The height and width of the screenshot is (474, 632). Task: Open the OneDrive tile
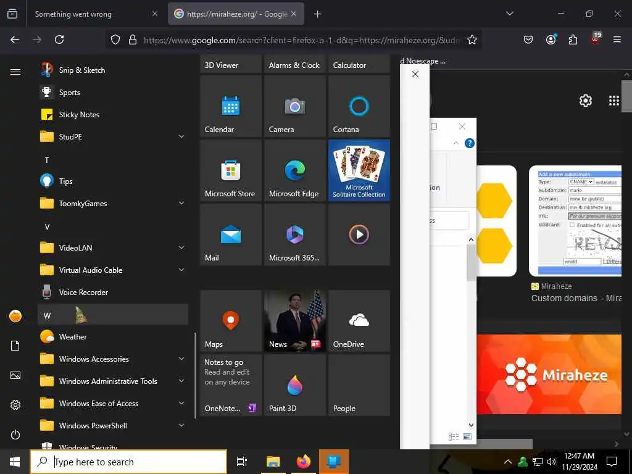point(359,321)
